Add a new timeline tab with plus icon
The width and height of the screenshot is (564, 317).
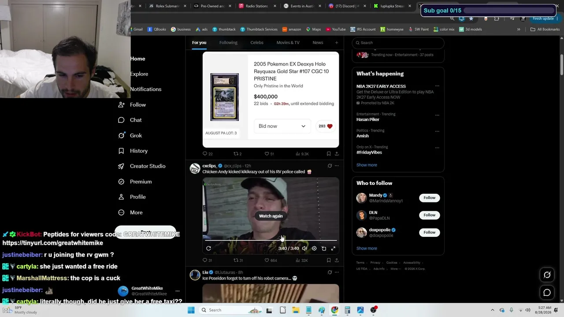(337, 43)
